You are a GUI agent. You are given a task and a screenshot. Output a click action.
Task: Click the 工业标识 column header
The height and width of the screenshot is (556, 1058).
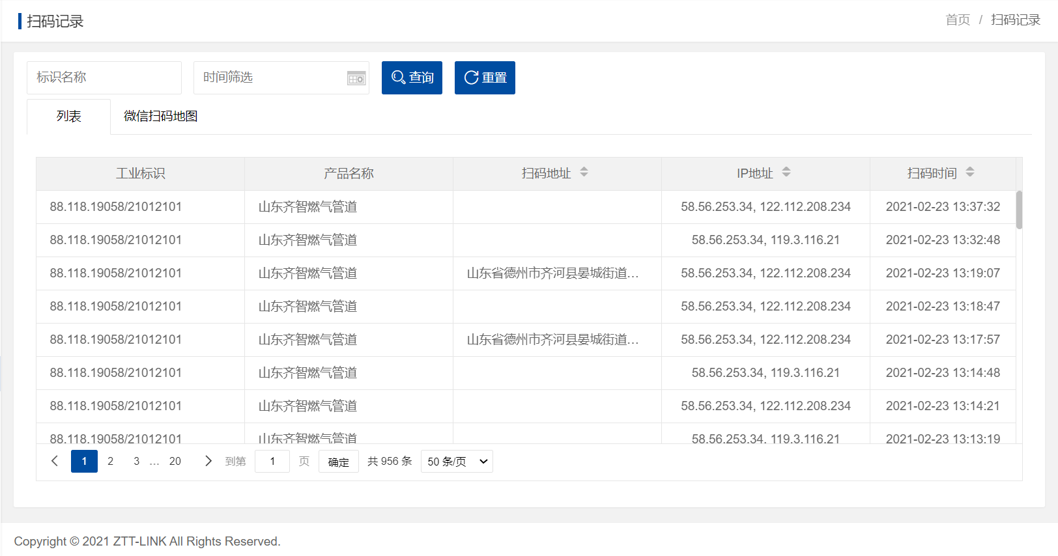(141, 174)
